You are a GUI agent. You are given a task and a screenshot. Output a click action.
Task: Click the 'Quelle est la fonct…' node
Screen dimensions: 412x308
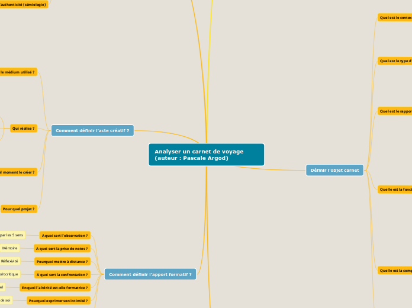[x=395, y=190]
